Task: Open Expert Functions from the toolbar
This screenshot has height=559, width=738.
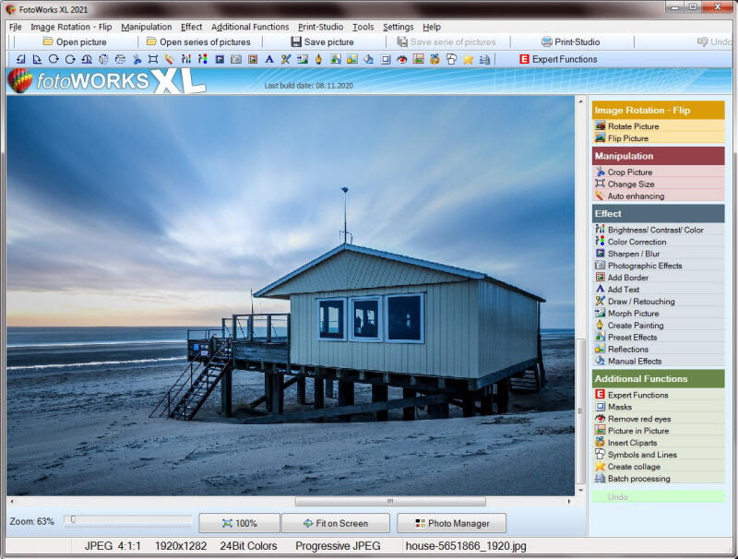Action: (x=557, y=59)
